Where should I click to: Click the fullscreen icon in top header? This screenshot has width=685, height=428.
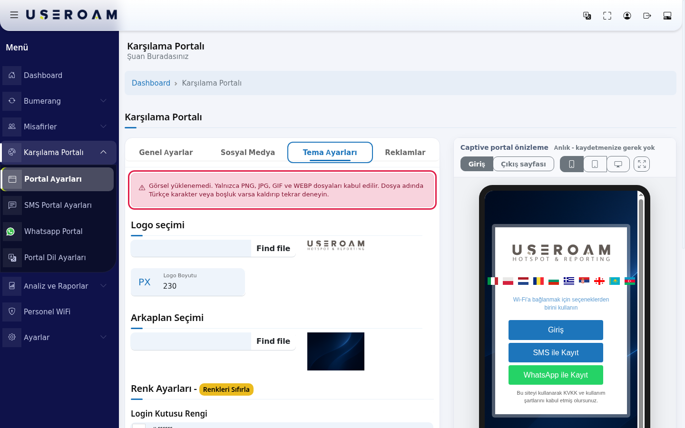point(607,16)
